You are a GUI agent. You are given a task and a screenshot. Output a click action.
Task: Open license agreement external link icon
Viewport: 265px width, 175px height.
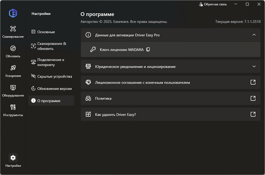click(x=253, y=82)
